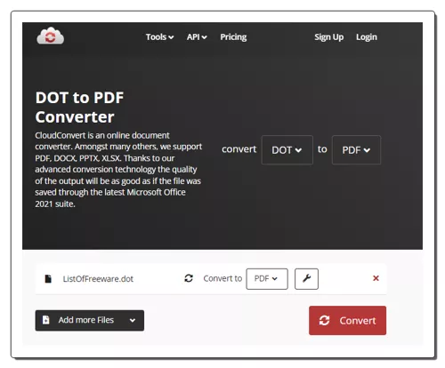Image resolution: width=445 pixels, height=368 pixels.
Task: Remove ListOfFreeware.dot with the red X
Action: click(376, 278)
